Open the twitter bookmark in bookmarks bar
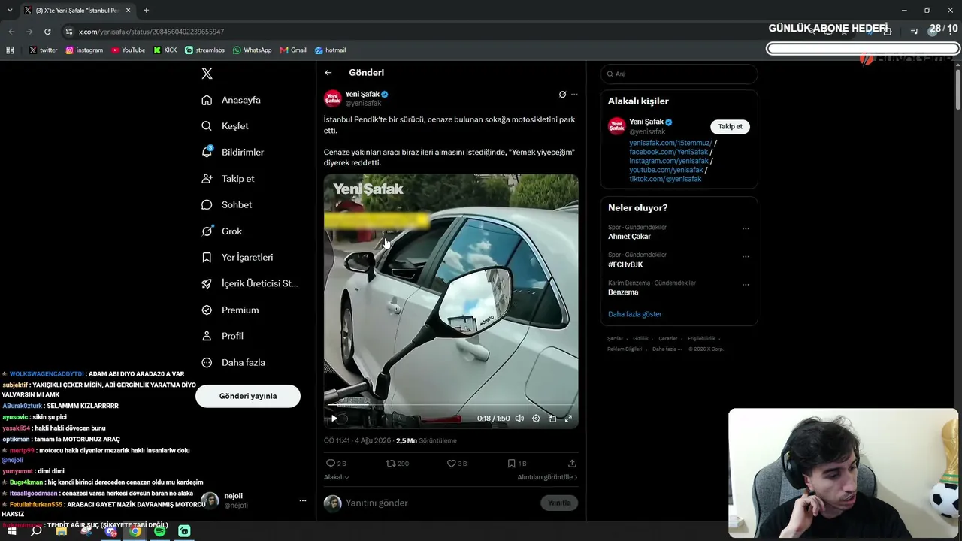 tap(43, 50)
